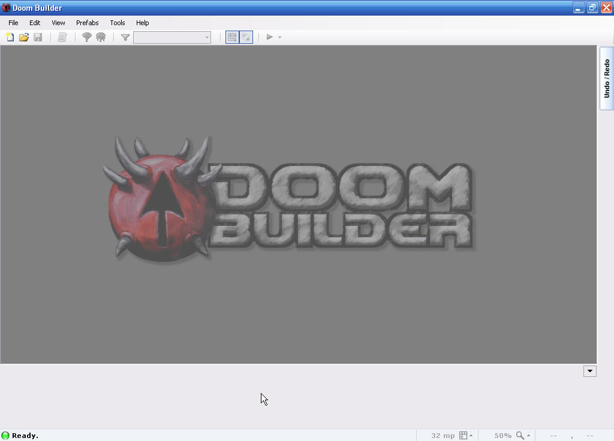Open the Undo / Redo side panel

coord(606,78)
